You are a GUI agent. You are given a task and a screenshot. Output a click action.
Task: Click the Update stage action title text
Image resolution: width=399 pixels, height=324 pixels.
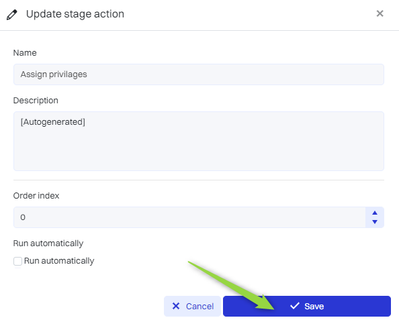[75, 14]
